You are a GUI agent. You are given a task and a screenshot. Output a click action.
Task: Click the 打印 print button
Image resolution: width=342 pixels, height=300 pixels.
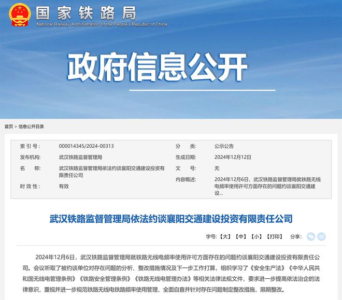click(x=275, y=237)
